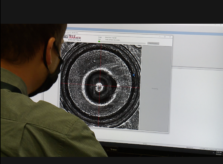Click the 'Breech face - ring light' image label
The height and width of the screenshot is (164, 223).
(x=111, y=37)
